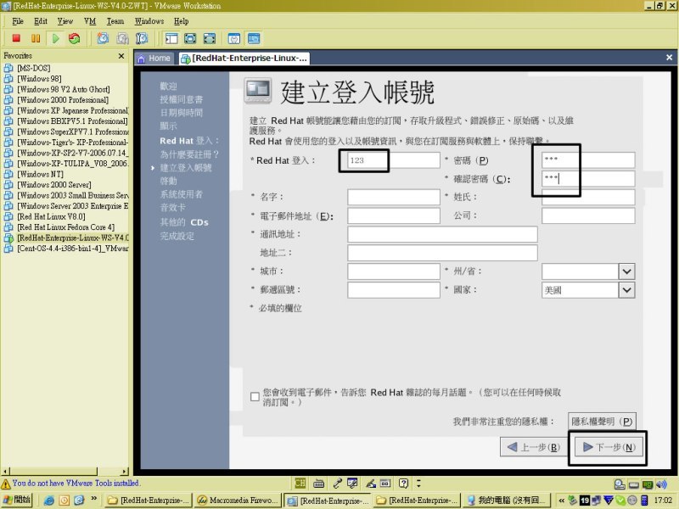Power off the VM with the red stop icon

click(16, 38)
